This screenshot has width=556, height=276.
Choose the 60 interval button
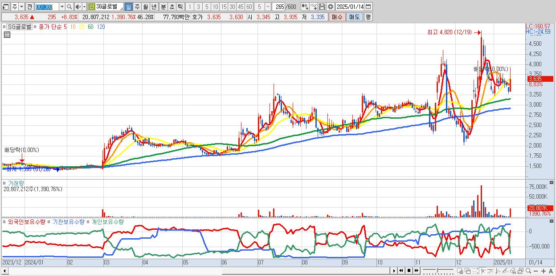(x=249, y=7)
